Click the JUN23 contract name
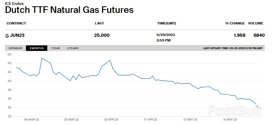277x125 pixels. pos(17,35)
